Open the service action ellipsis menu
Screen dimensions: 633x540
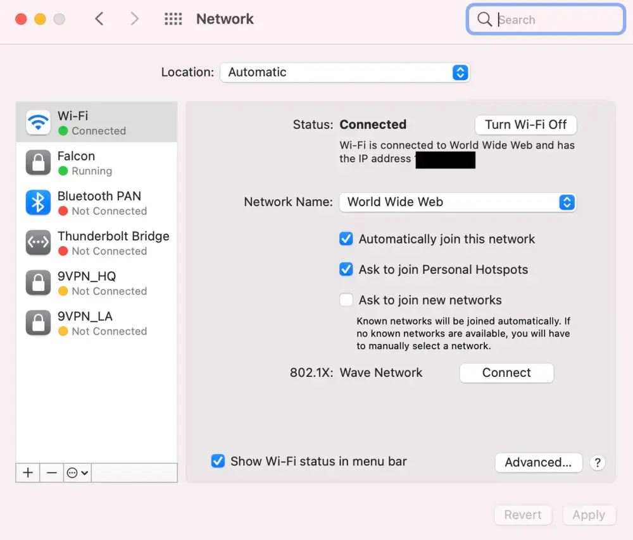coord(77,472)
